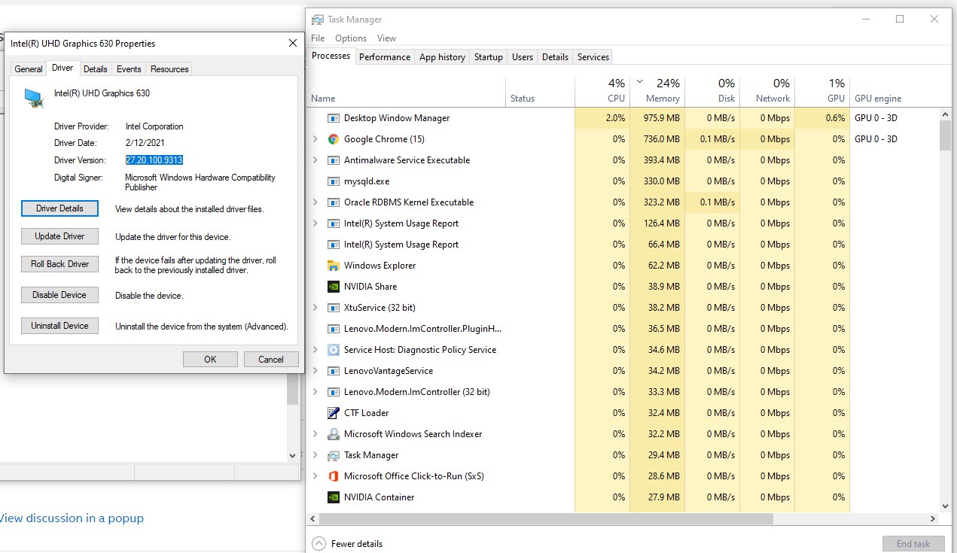Switch to the Startup tab

click(489, 57)
